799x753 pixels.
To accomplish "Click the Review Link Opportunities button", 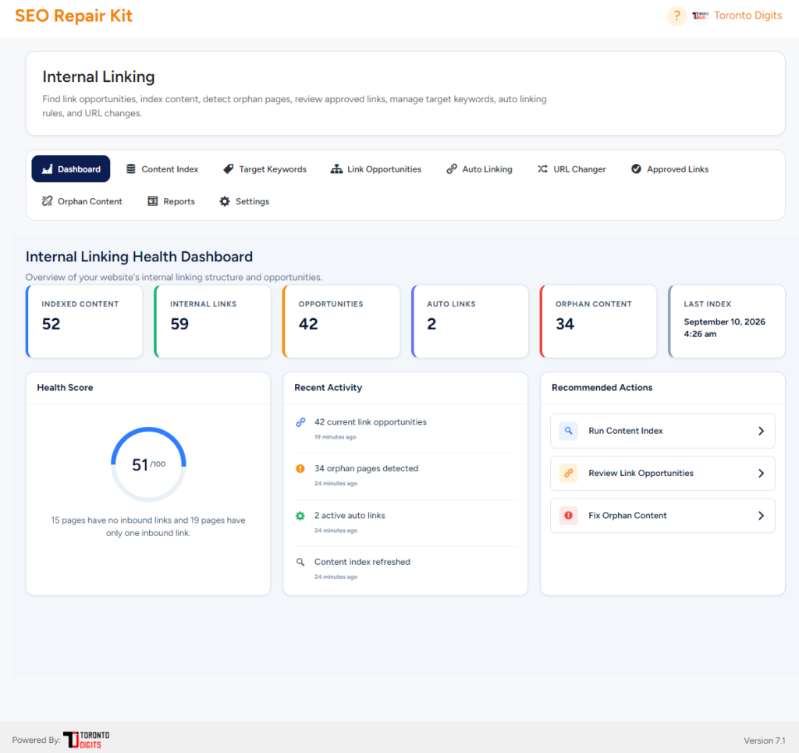I will coord(662,474).
